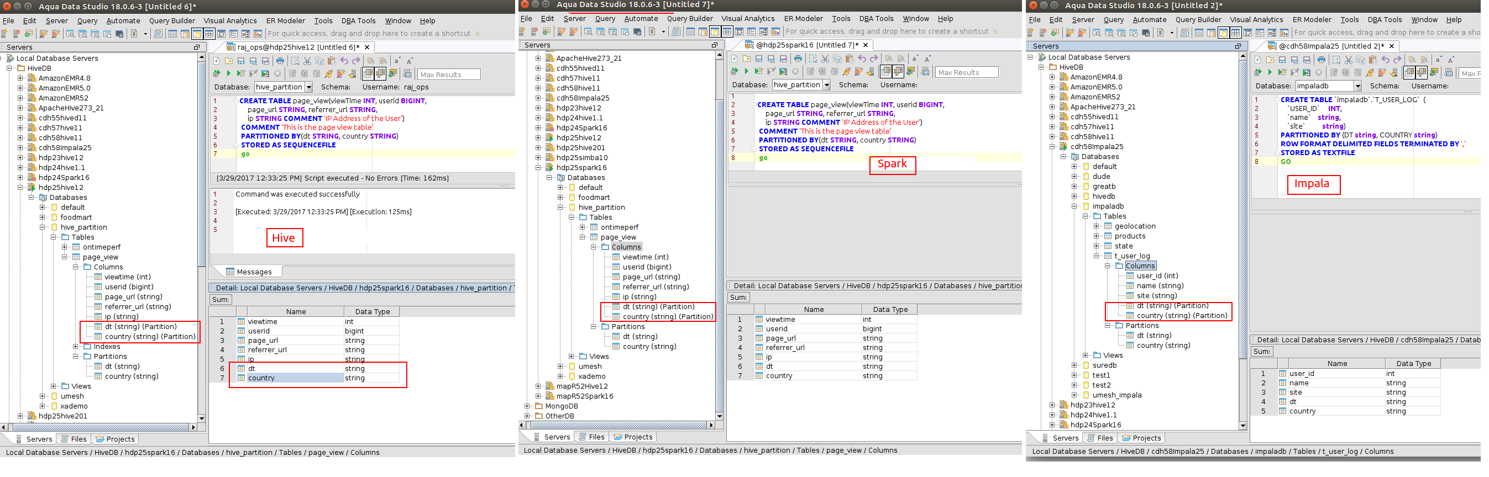Open the Database dropdown in Spark window
This screenshot has height=477, width=1489.
click(827, 85)
